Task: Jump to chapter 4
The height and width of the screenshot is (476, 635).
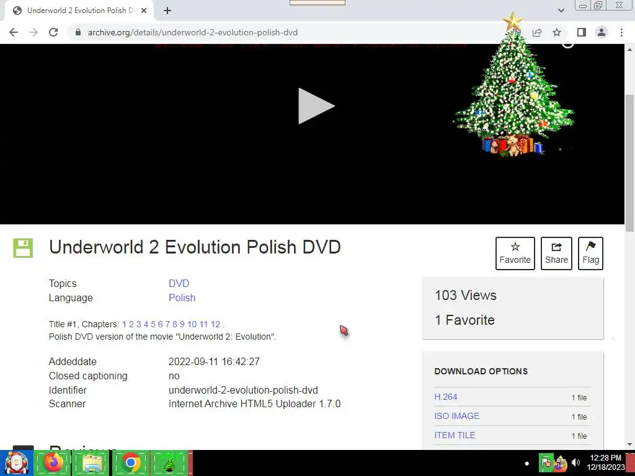Action: point(146,324)
